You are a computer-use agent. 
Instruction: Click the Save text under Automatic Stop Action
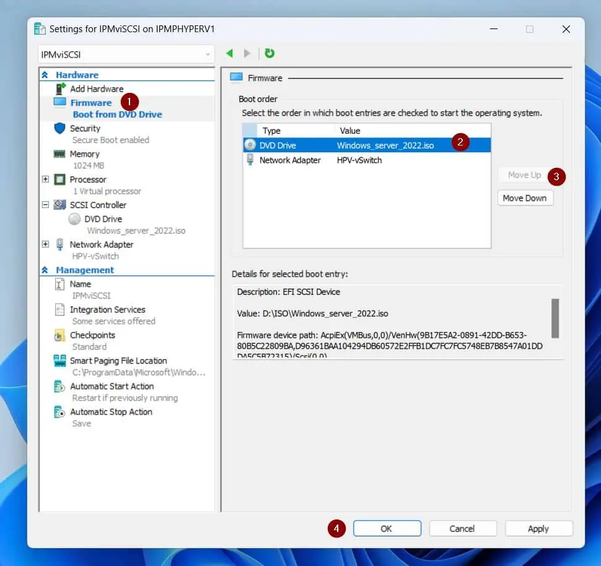(x=82, y=424)
